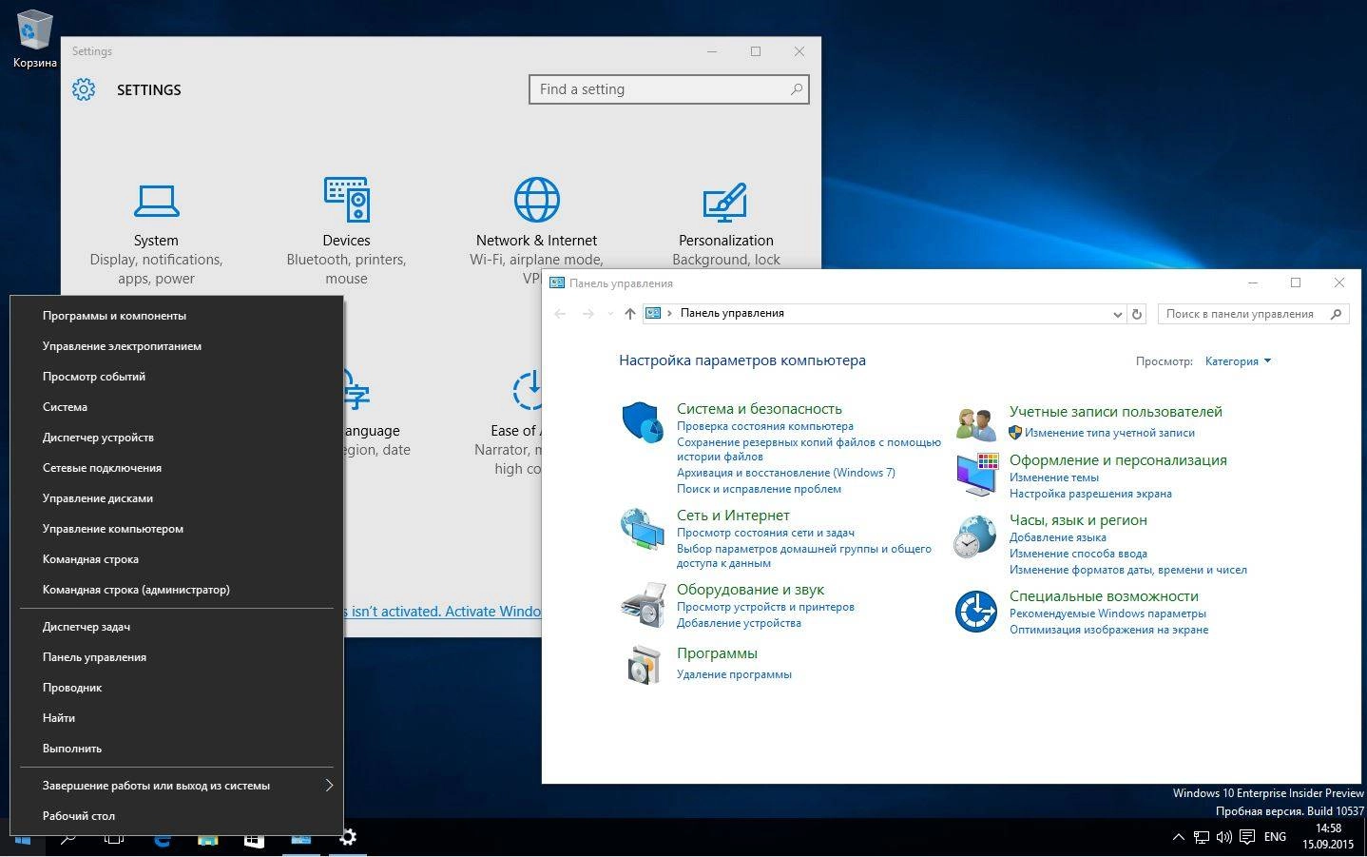Image resolution: width=1367 pixels, height=857 pixels.
Task: Open the Action Center notification icon
Action: tap(1247, 837)
